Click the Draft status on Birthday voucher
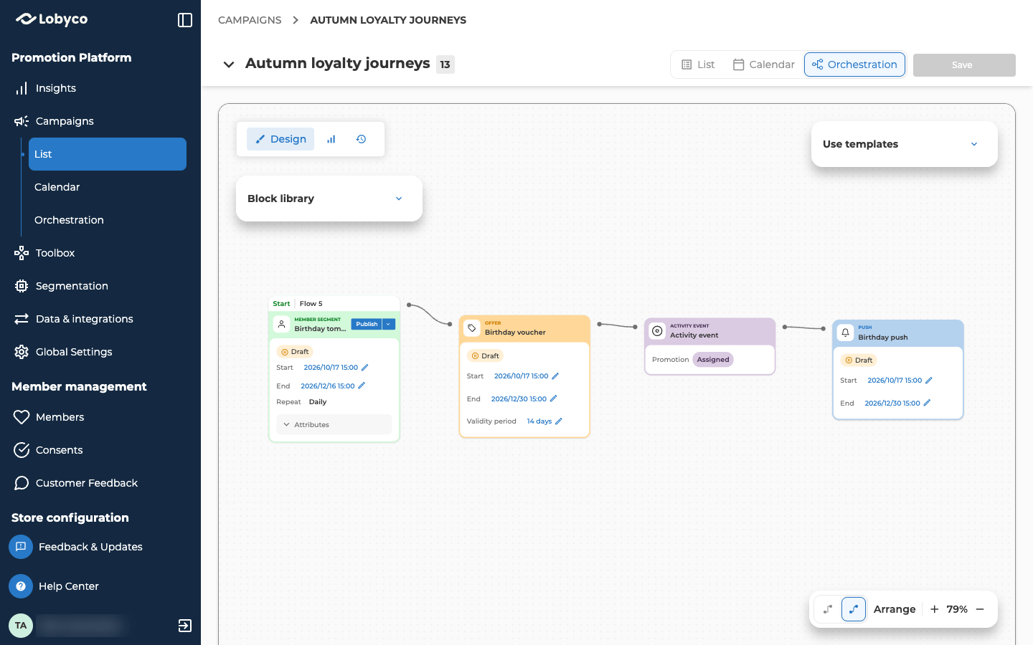This screenshot has height=645, width=1033. pyautogui.click(x=486, y=356)
